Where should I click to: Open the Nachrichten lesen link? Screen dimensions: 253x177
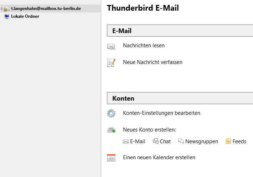point(144,45)
